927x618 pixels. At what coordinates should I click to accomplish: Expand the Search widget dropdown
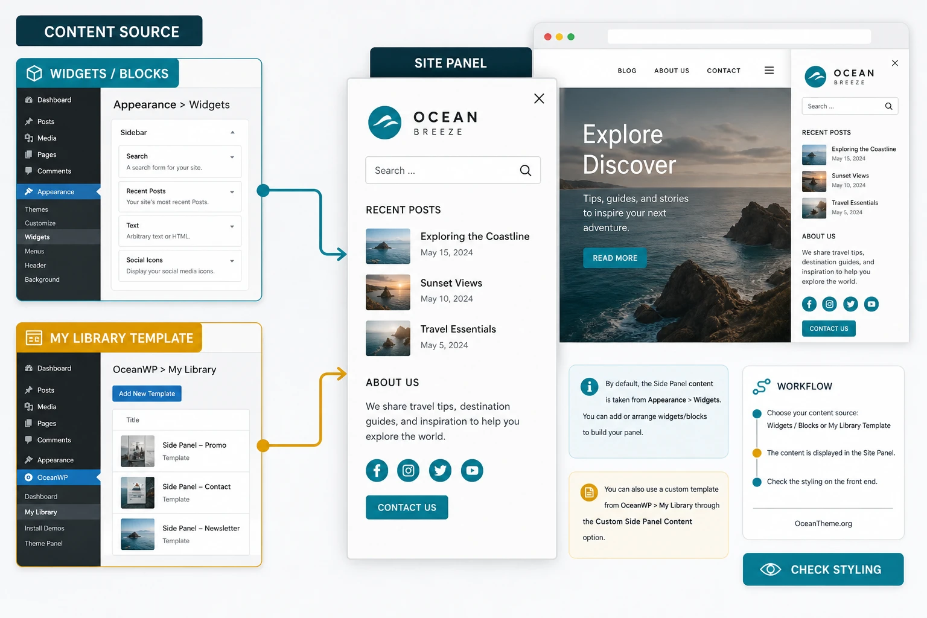click(x=232, y=158)
